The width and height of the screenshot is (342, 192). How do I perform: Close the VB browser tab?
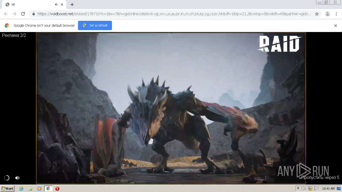[x=62, y=5]
